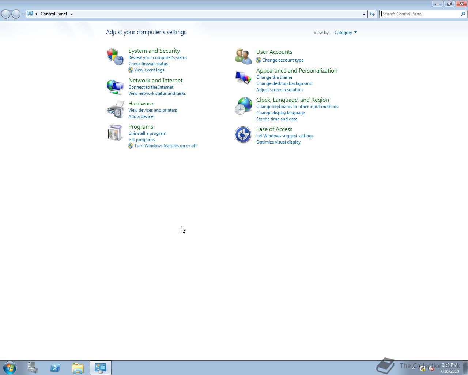468x375 pixels.
Task: Open Clock, Language, and Region heading
Action: [x=292, y=100]
